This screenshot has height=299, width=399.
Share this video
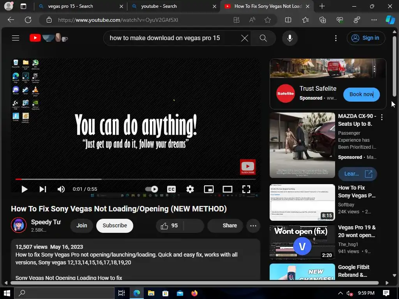tap(225, 225)
